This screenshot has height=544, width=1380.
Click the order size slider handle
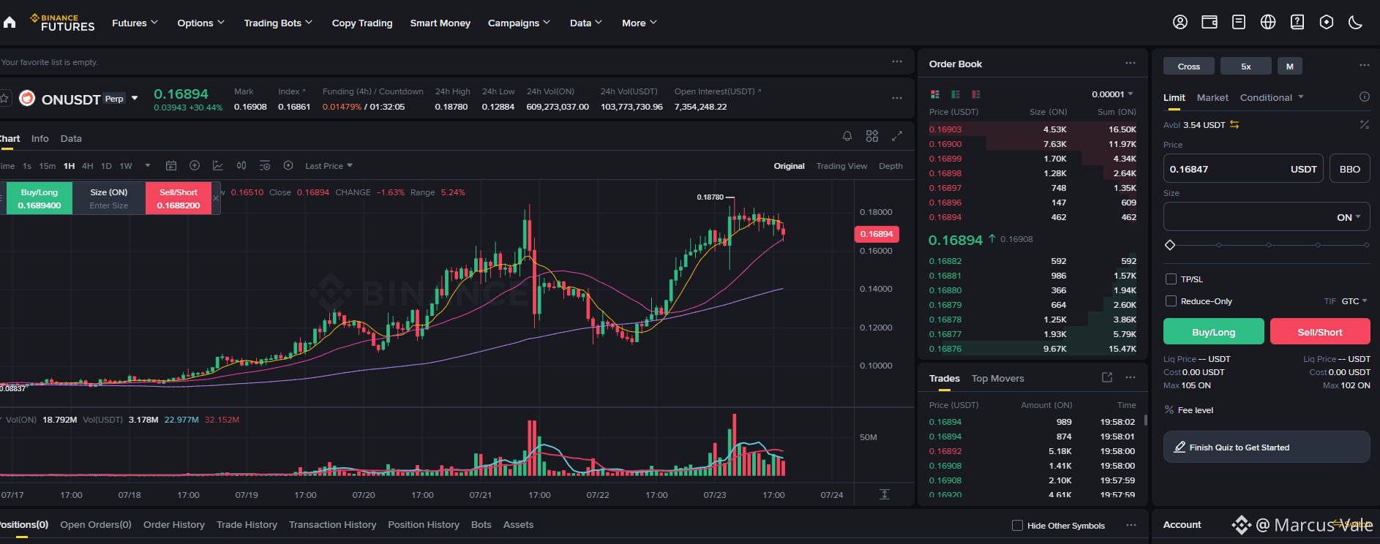(1170, 245)
